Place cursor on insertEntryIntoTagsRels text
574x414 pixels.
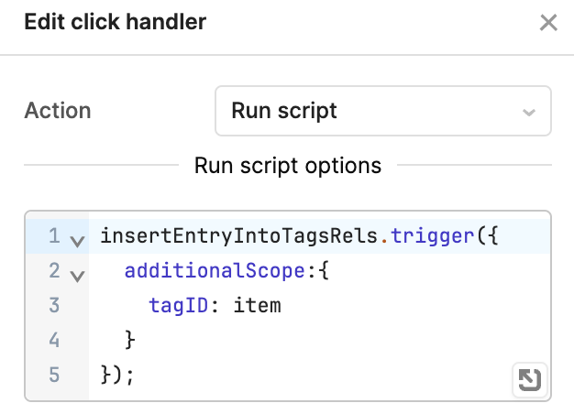(239, 236)
